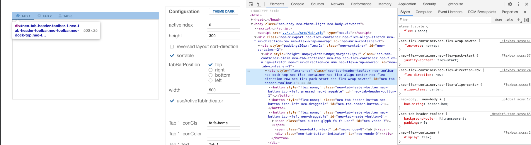531x145 pixels.
Task: Click the ellipsis beside selected DOM node
Action: (x=248, y=71)
